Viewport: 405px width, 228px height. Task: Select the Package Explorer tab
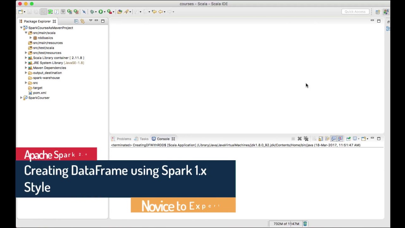pyautogui.click(x=37, y=21)
